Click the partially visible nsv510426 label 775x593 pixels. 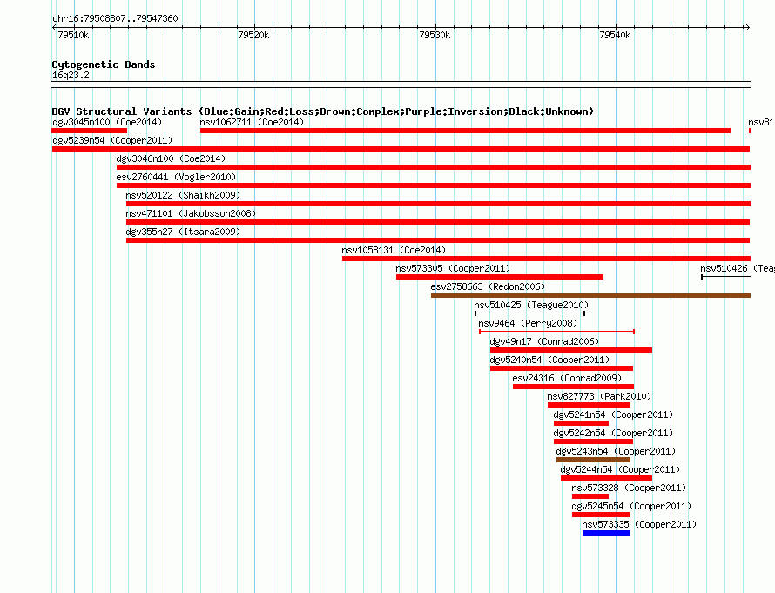pyautogui.click(x=737, y=268)
